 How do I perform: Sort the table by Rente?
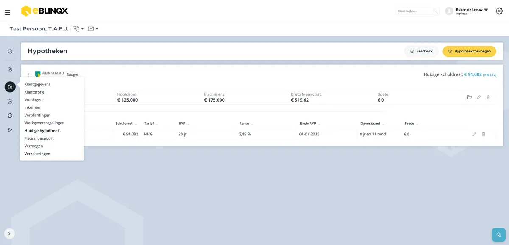click(x=246, y=124)
